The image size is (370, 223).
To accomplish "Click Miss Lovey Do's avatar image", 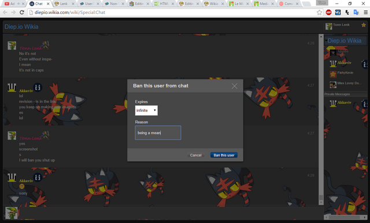I will coord(333,85).
